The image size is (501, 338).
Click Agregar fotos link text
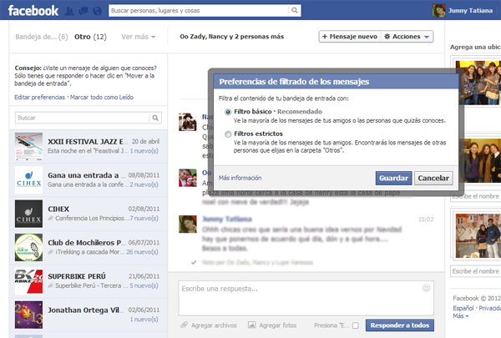click(278, 325)
